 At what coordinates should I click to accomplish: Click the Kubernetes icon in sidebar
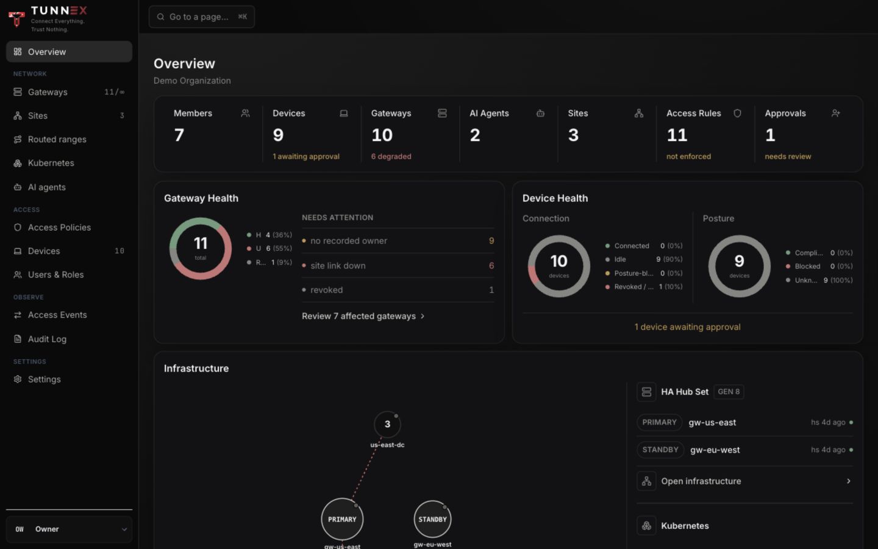coord(18,163)
